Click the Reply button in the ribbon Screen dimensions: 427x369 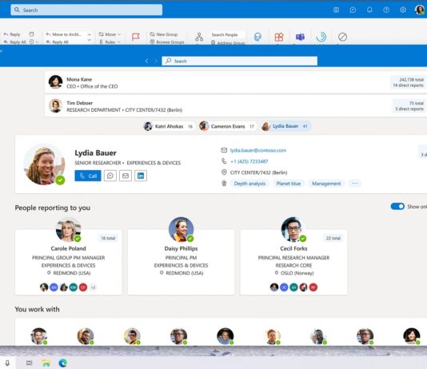(x=12, y=34)
